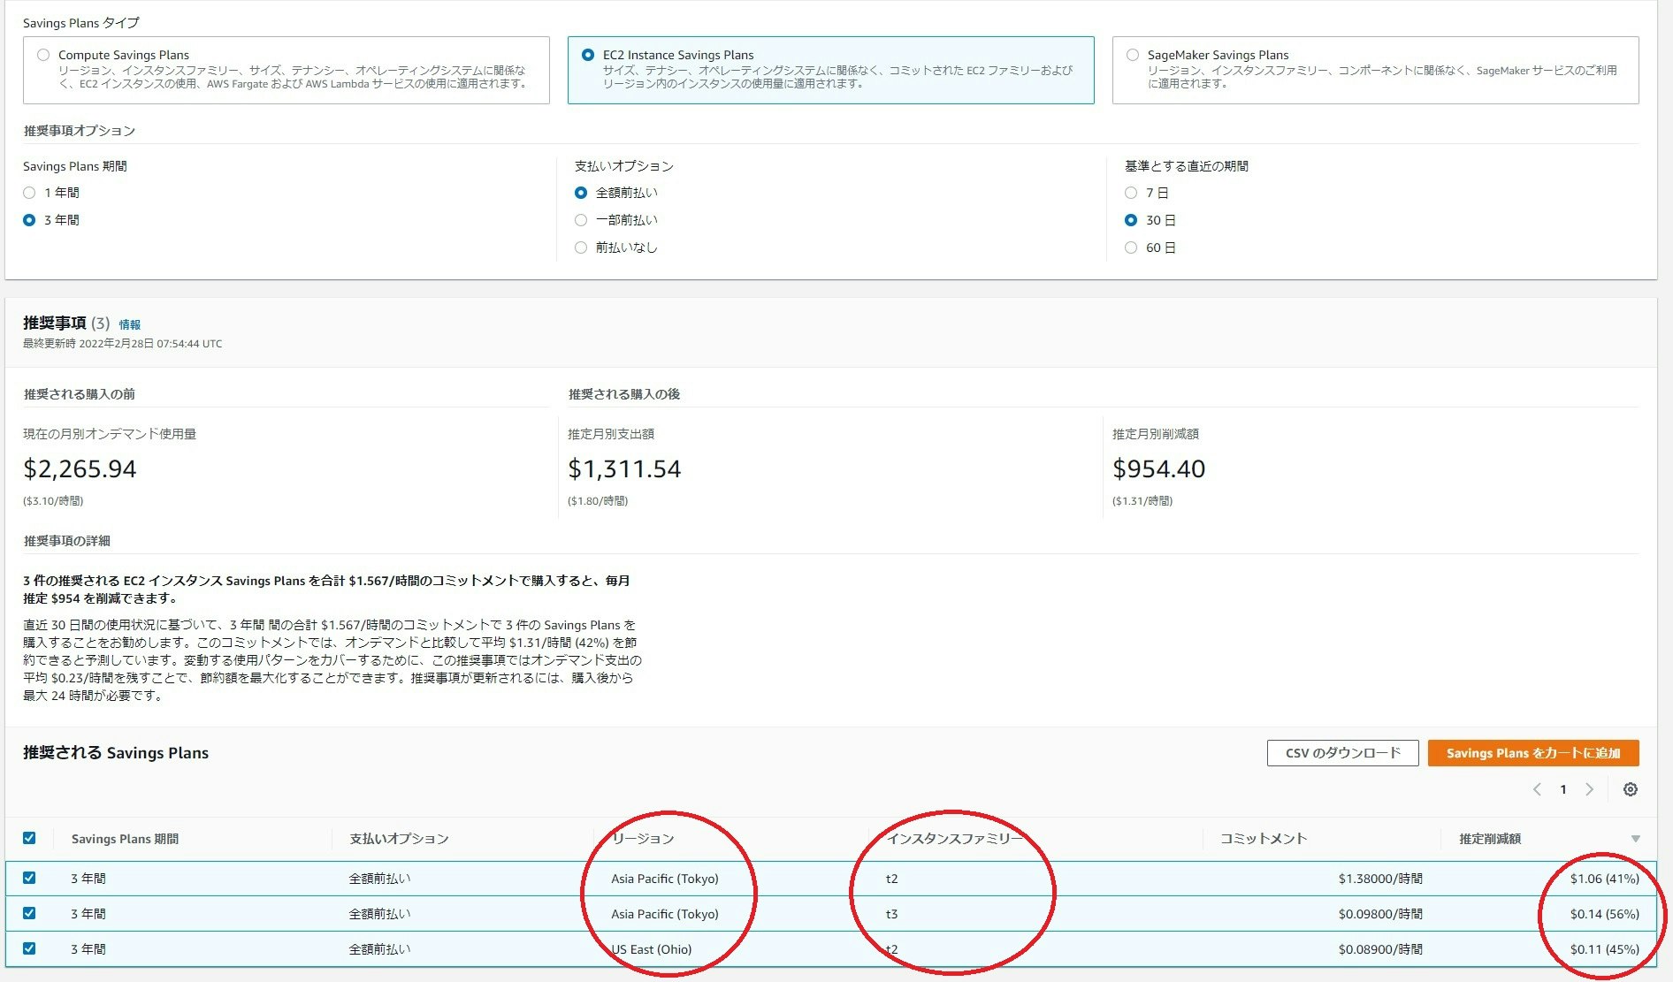Click the インスタンスファミリー column header
Image resolution: width=1673 pixels, height=982 pixels.
pyautogui.click(x=955, y=839)
